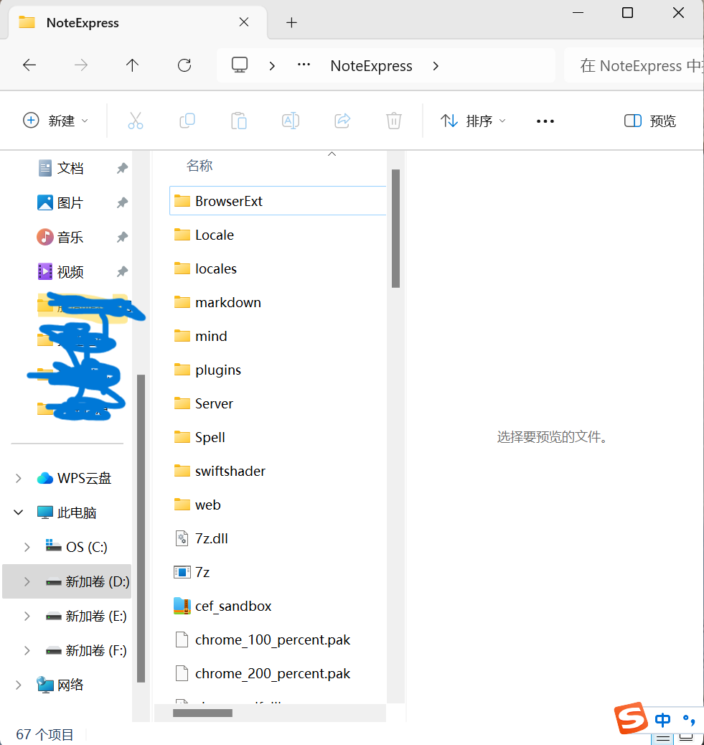Image resolution: width=704 pixels, height=745 pixels.
Task: Expand 新加卷 (E:) drive node
Action: coord(27,617)
